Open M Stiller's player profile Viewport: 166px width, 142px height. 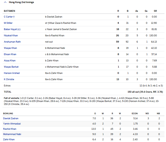pyautogui.click(x=8, y=23)
